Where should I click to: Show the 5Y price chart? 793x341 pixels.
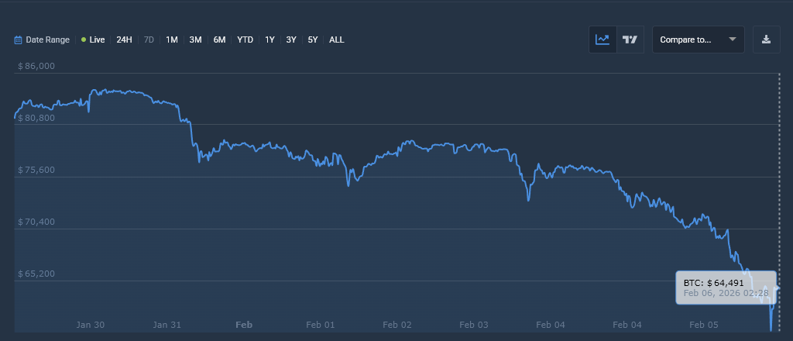click(312, 40)
